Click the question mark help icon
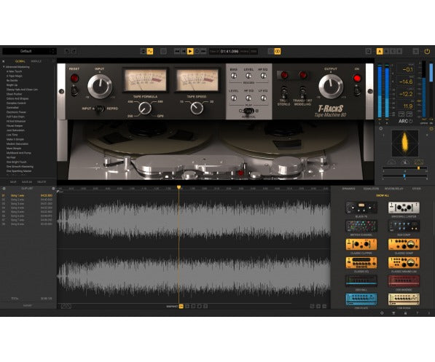This screenshot has width=435, height=362. click(x=417, y=313)
